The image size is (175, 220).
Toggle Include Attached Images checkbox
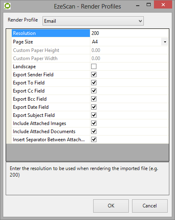(x=94, y=123)
